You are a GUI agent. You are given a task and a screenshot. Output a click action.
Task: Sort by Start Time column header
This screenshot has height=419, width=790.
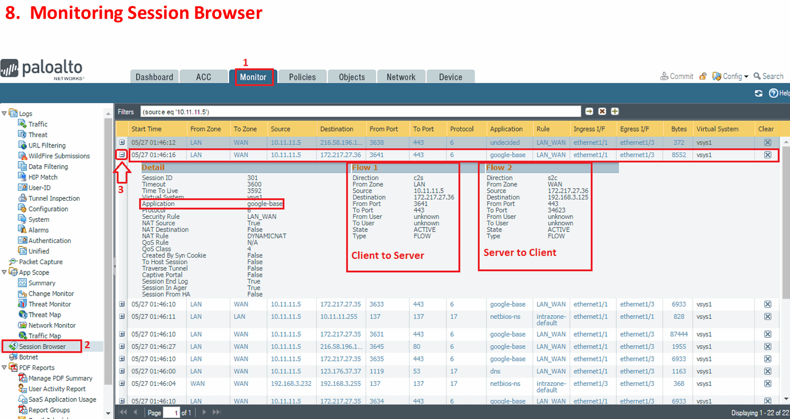coord(157,129)
